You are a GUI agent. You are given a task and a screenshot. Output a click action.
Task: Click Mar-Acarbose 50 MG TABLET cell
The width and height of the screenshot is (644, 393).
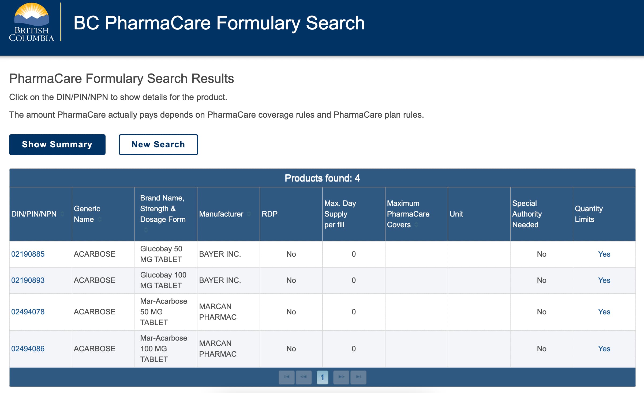click(166, 312)
